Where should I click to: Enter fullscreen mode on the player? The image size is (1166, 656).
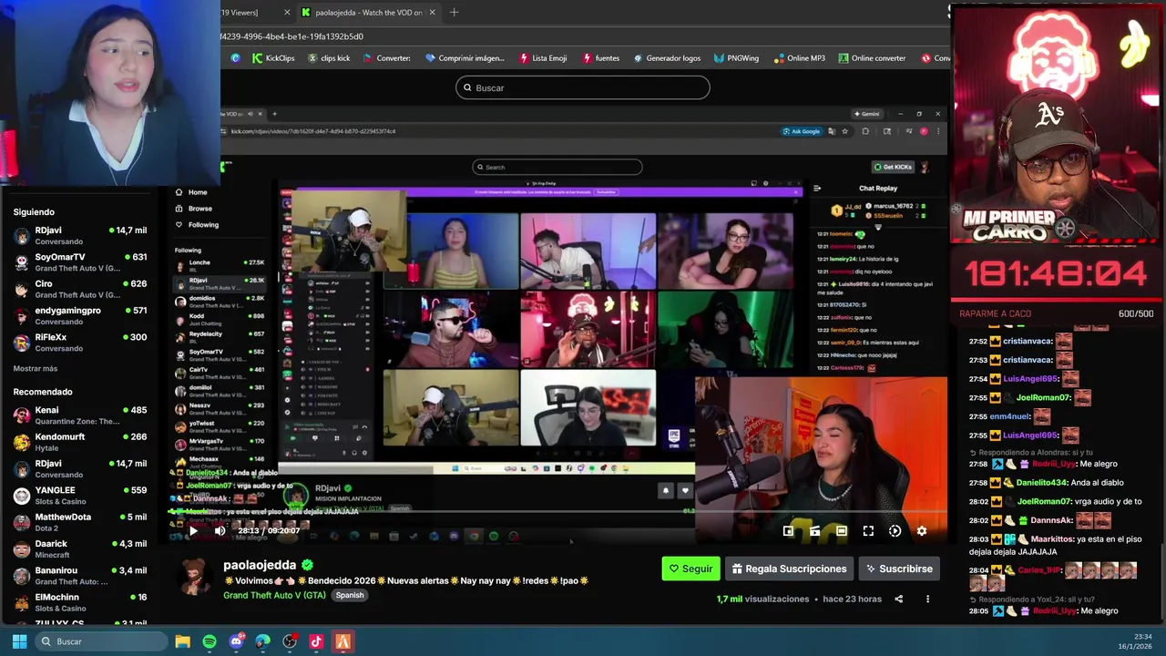(868, 531)
